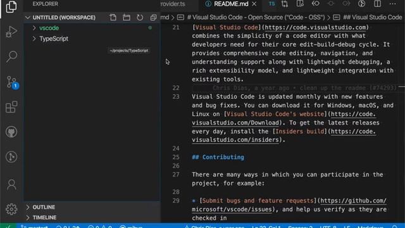Open the Accounts menu

11,184
